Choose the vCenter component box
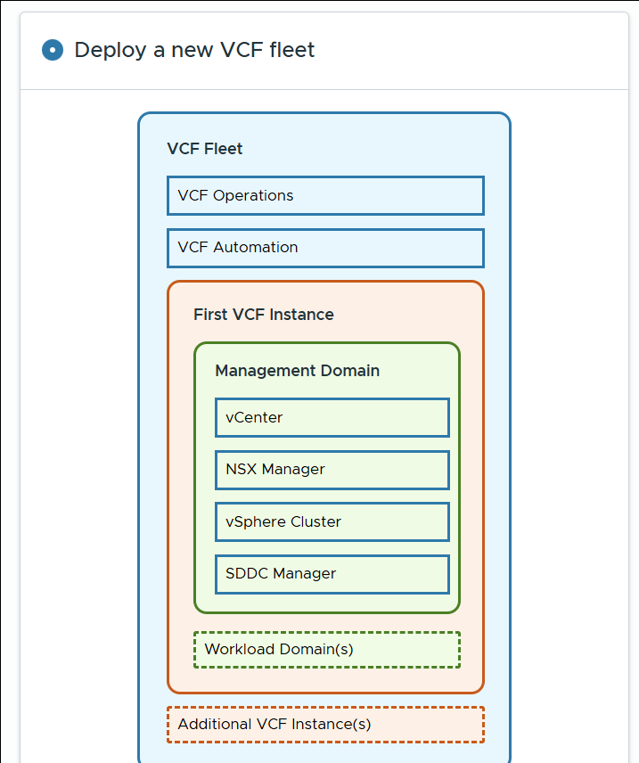Viewport: 639px width, 763px height. (x=332, y=417)
